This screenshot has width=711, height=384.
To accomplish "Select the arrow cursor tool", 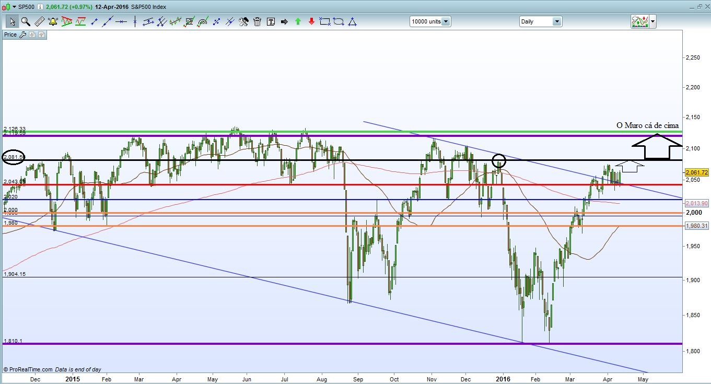I will click(12, 21).
